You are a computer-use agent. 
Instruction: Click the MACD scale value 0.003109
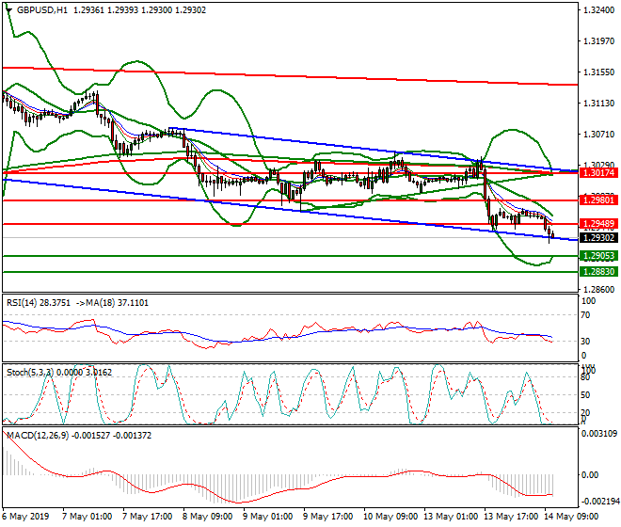pyautogui.click(x=598, y=434)
